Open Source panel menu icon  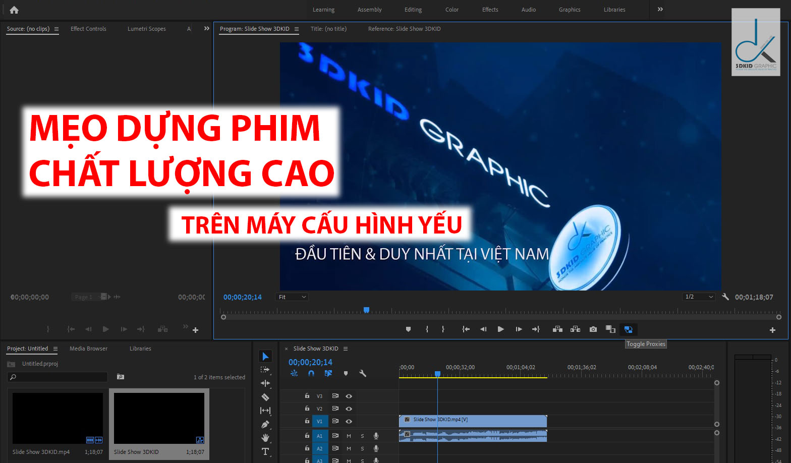(56, 29)
